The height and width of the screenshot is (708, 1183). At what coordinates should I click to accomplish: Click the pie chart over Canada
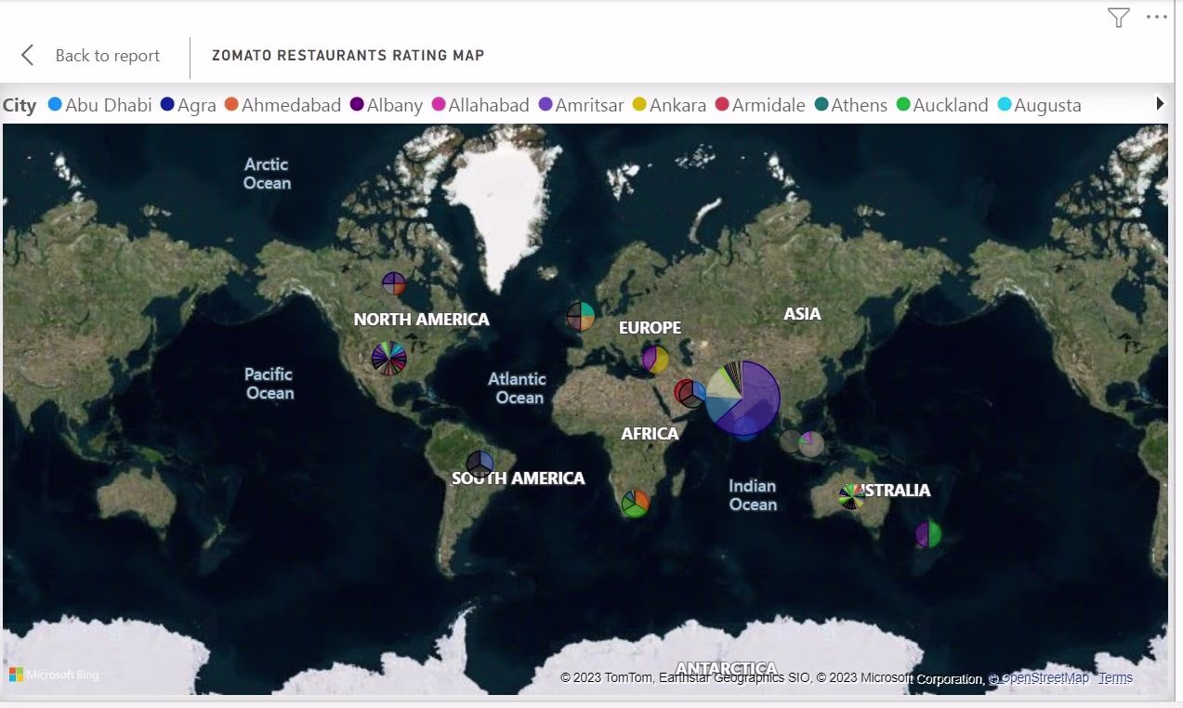394,283
